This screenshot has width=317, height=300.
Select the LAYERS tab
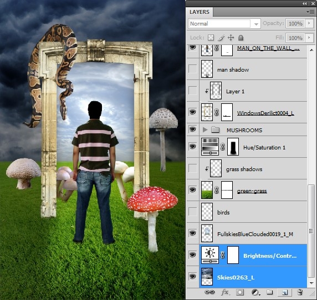pyautogui.click(x=199, y=12)
